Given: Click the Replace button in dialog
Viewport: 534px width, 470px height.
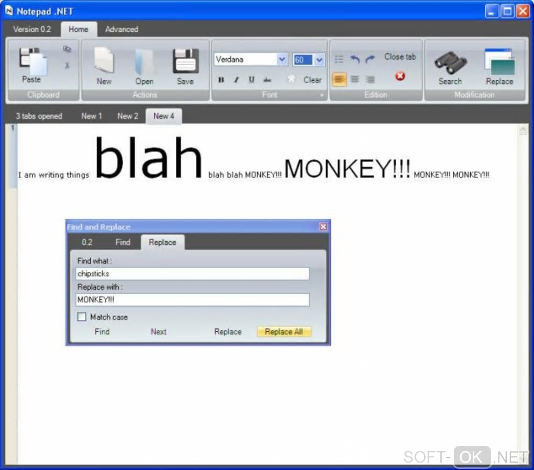Looking at the screenshot, I should click(x=228, y=332).
